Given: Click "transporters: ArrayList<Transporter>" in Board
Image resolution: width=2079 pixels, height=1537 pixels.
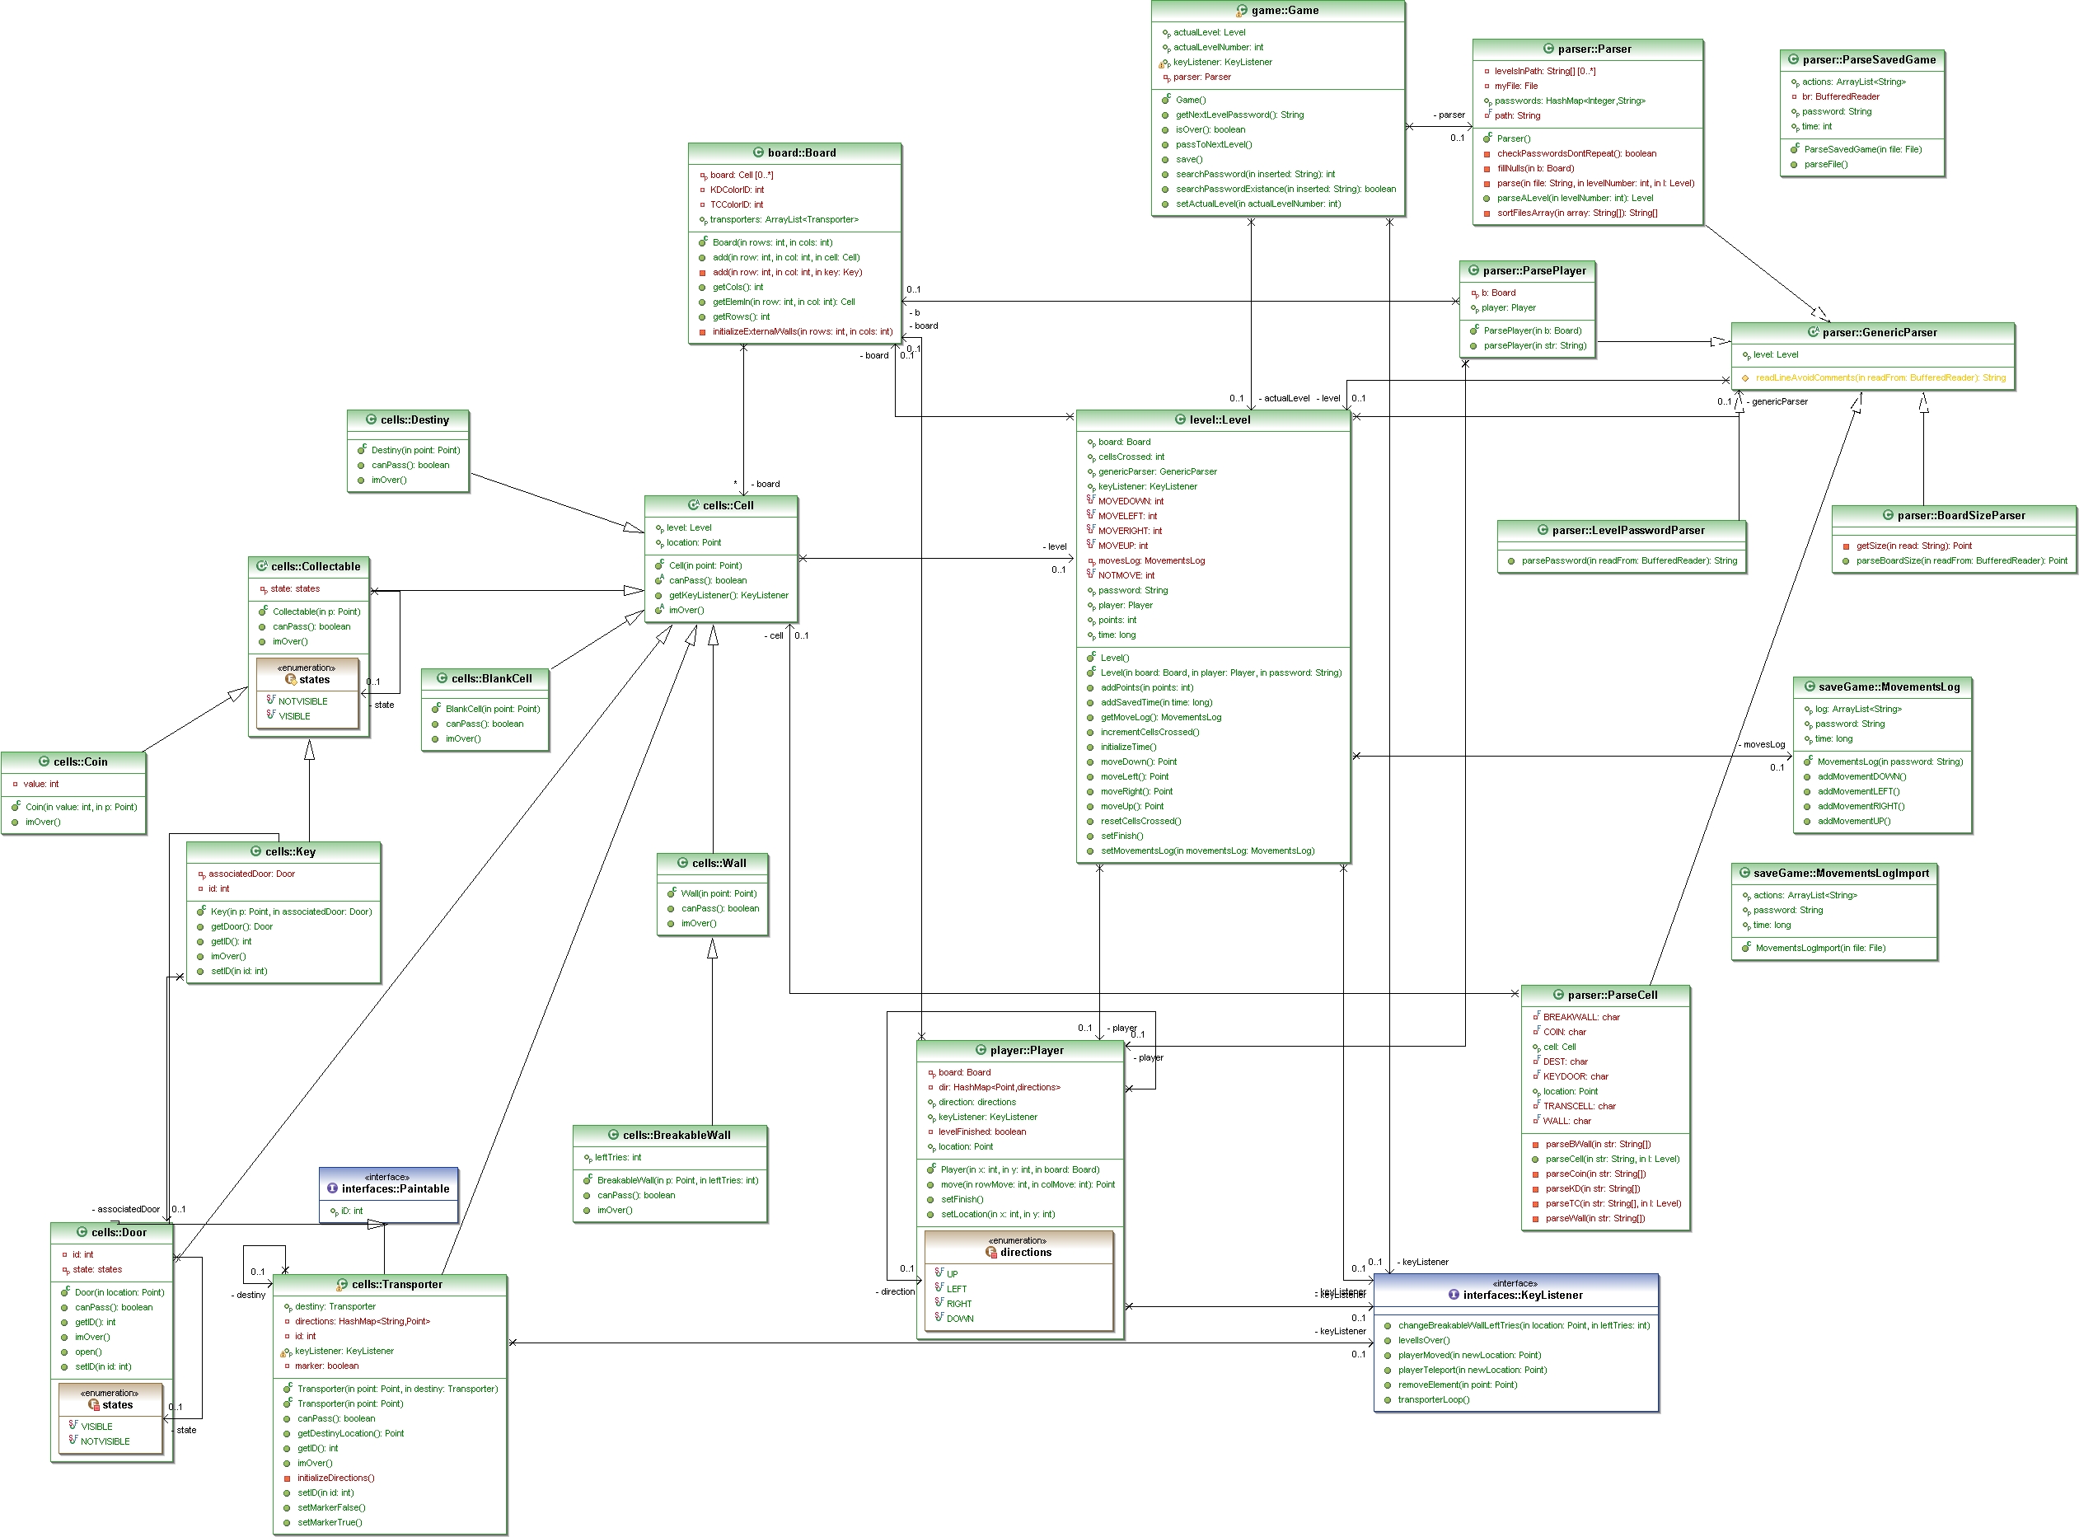Looking at the screenshot, I should pos(784,219).
